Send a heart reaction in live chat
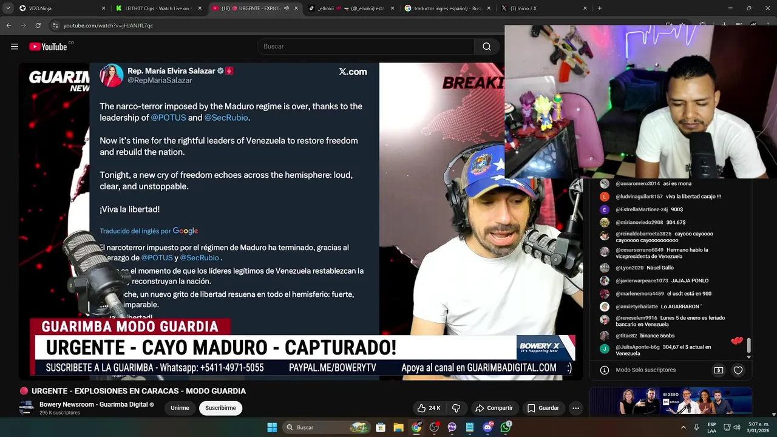 click(738, 370)
